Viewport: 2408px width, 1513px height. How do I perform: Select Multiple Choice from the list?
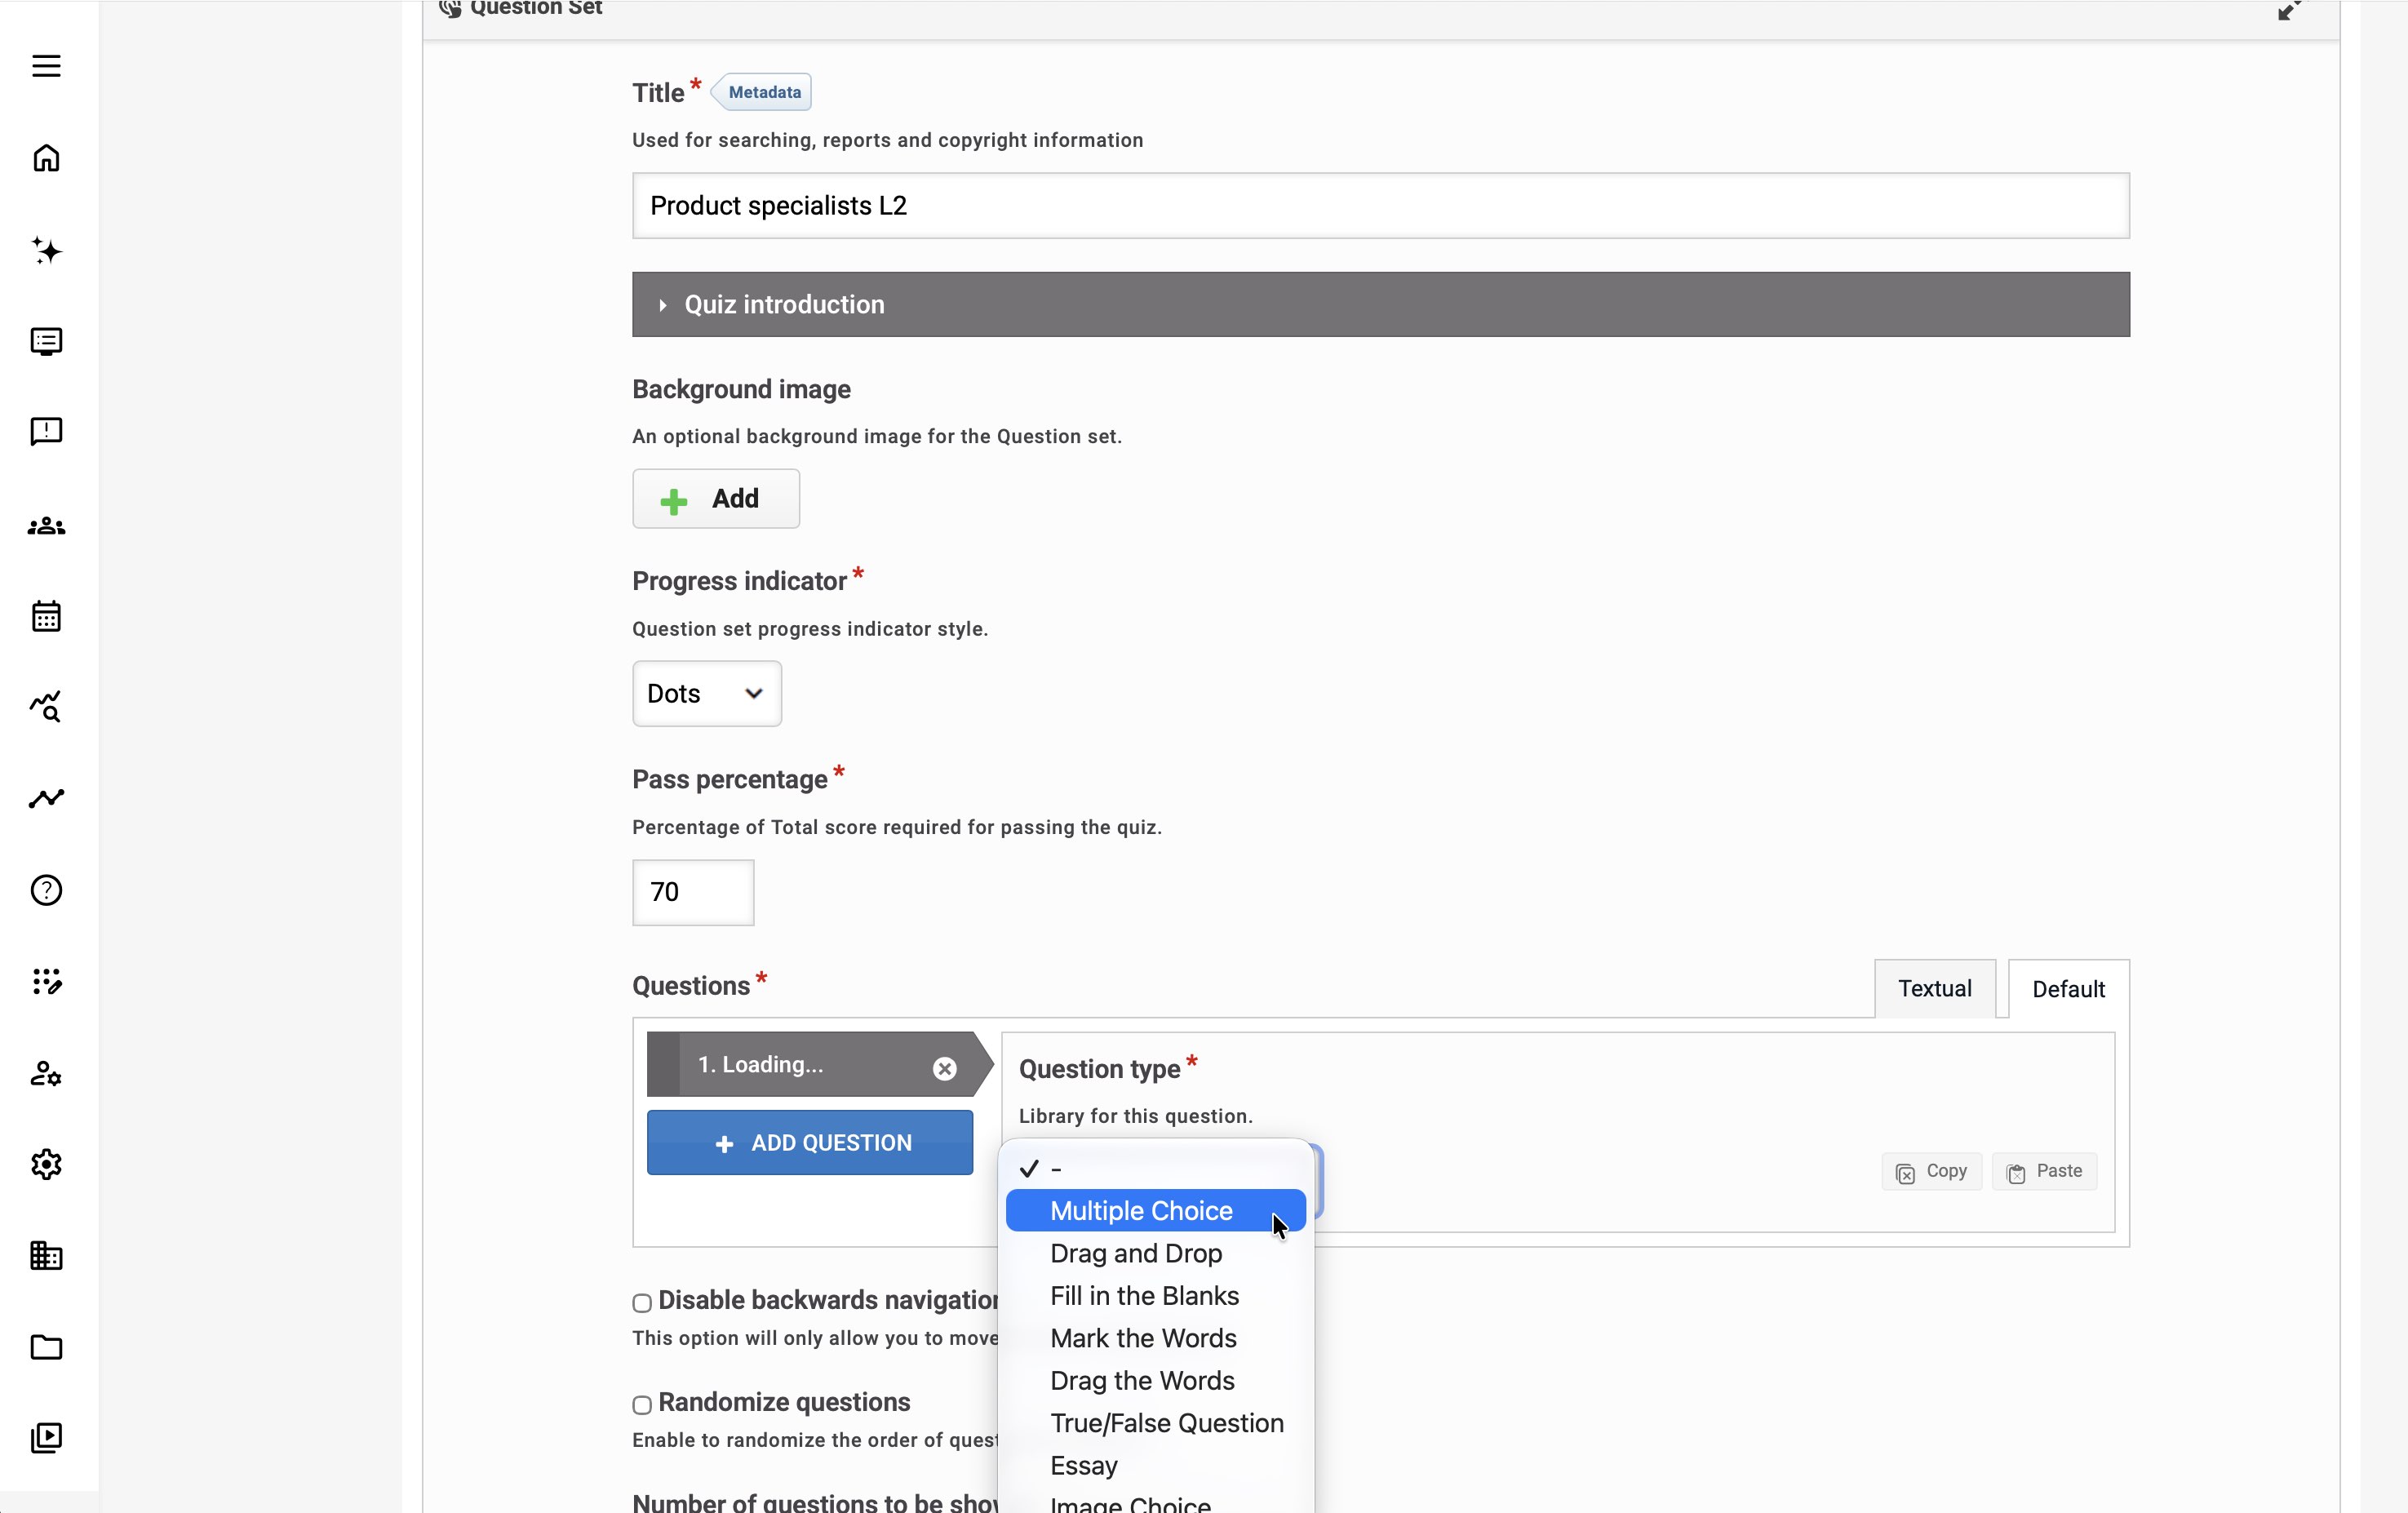coord(1155,1211)
